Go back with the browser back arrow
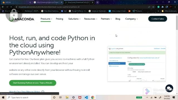 pyautogui.click(x=3, y=7)
